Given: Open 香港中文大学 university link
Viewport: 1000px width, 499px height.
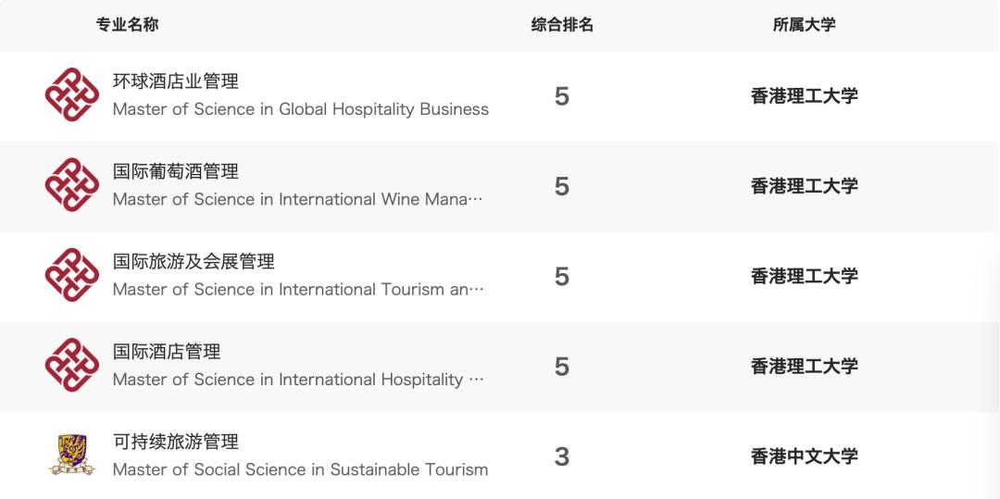Looking at the screenshot, I should (804, 456).
